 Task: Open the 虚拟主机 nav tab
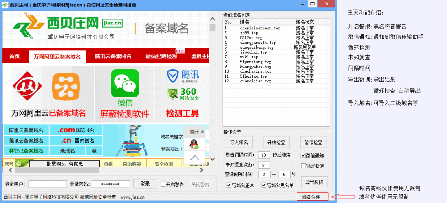pyautogui.click(x=200, y=56)
